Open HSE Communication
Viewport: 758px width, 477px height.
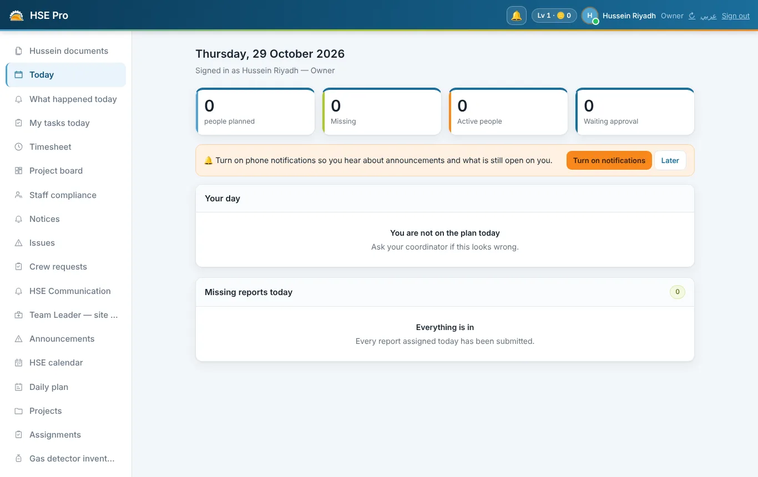65,291
